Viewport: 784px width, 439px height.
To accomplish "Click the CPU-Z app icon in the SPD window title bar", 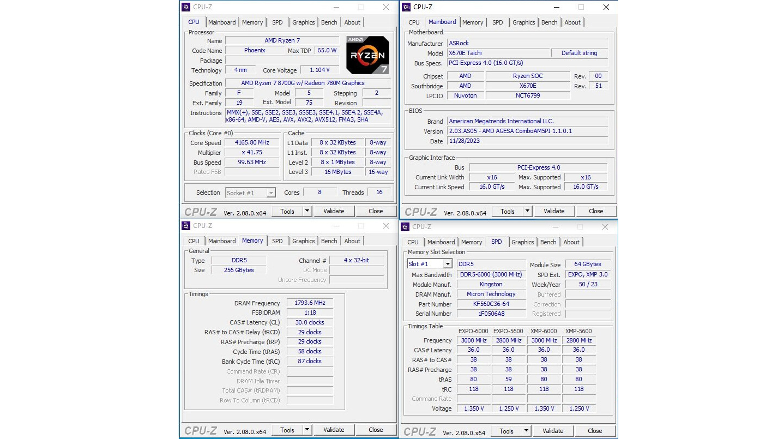I will (405, 227).
